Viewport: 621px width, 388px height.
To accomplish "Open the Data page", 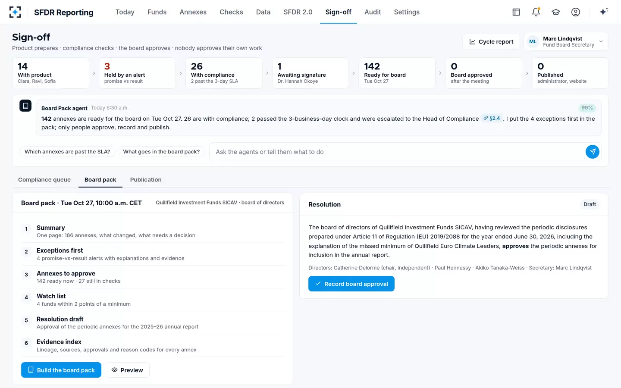I will pyautogui.click(x=263, y=12).
